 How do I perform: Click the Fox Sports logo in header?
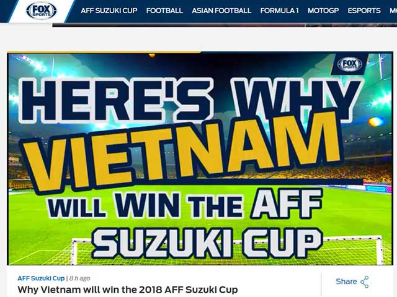(x=42, y=11)
